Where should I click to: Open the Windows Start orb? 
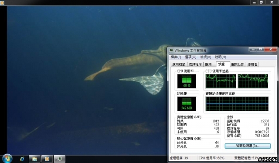pyautogui.click(x=7, y=158)
